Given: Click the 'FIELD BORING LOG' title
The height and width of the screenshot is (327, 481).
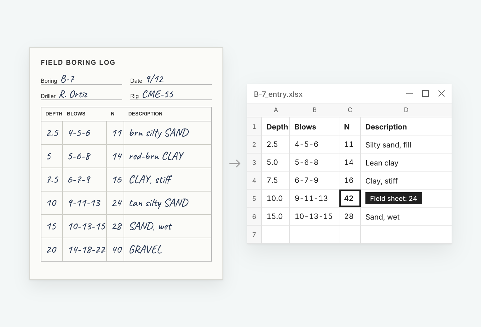Looking at the screenshot, I should pos(78,62).
